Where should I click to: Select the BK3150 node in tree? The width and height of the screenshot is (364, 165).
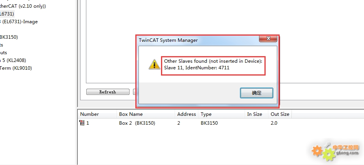pos(9,37)
